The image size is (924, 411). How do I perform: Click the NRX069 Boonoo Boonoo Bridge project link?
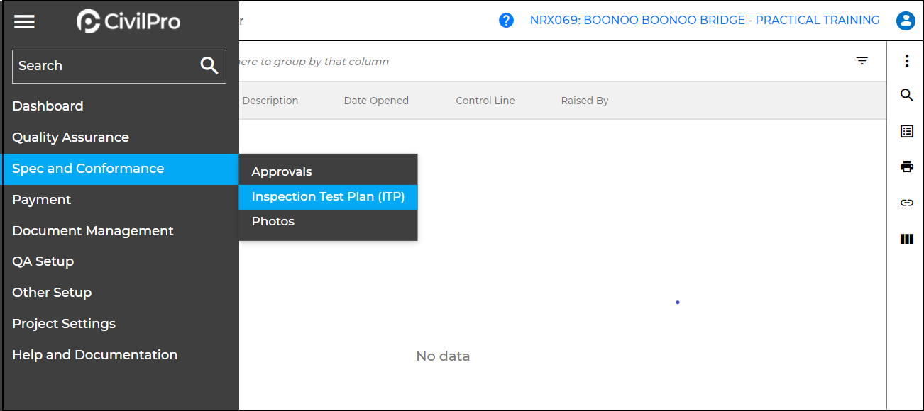704,21
